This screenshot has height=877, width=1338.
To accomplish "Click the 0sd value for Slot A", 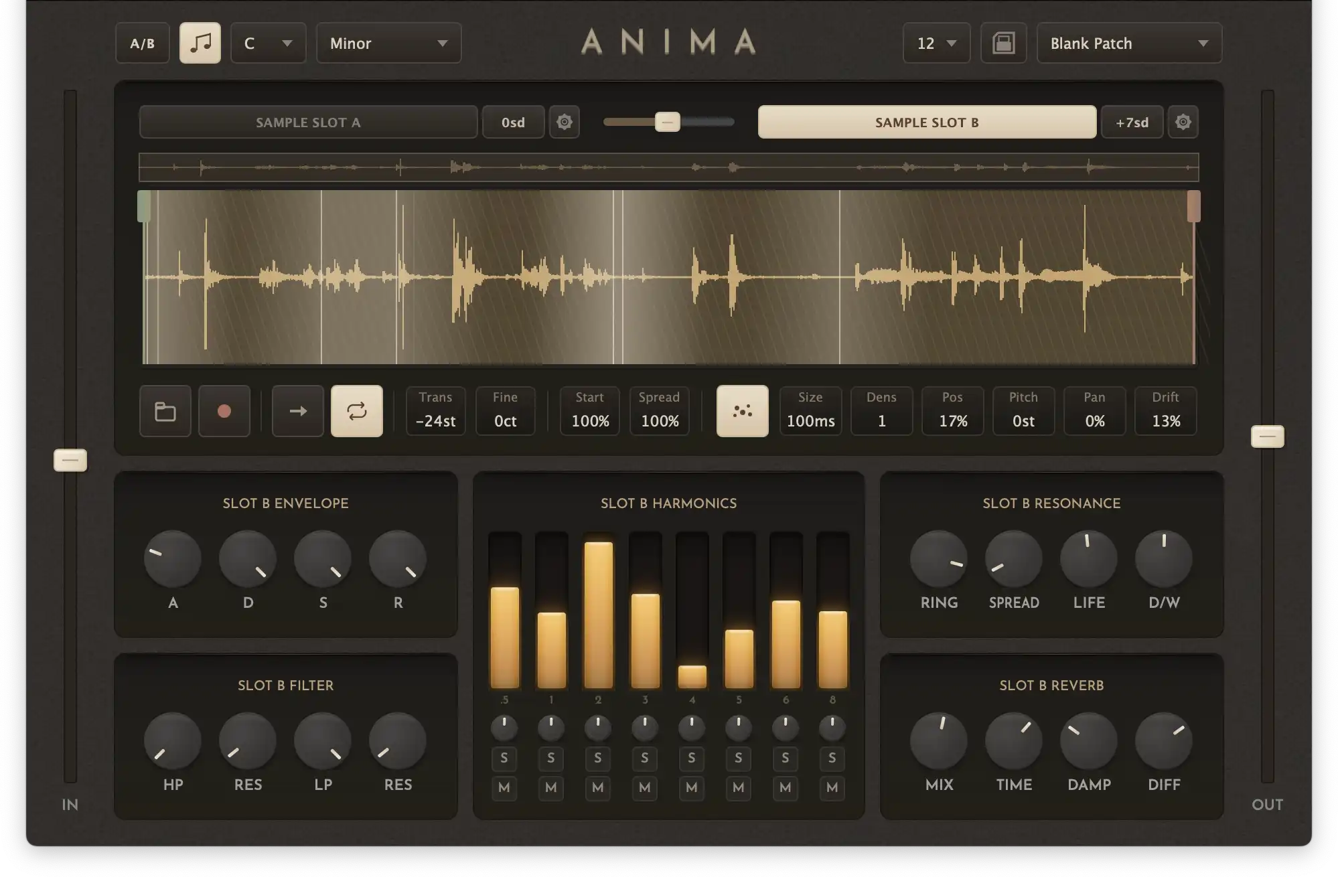I will pyautogui.click(x=514, y=122).
